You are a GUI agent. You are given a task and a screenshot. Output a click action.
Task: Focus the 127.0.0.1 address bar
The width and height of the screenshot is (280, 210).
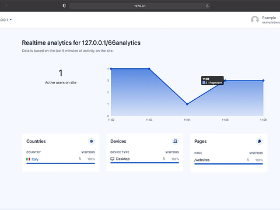(139, 6)
